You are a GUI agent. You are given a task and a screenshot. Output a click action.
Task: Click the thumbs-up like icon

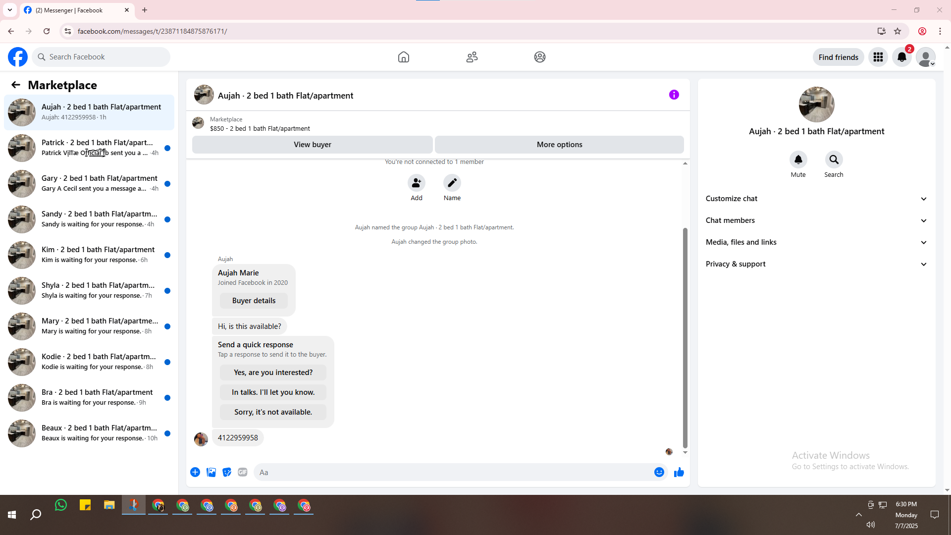click(x=679, y=472)
